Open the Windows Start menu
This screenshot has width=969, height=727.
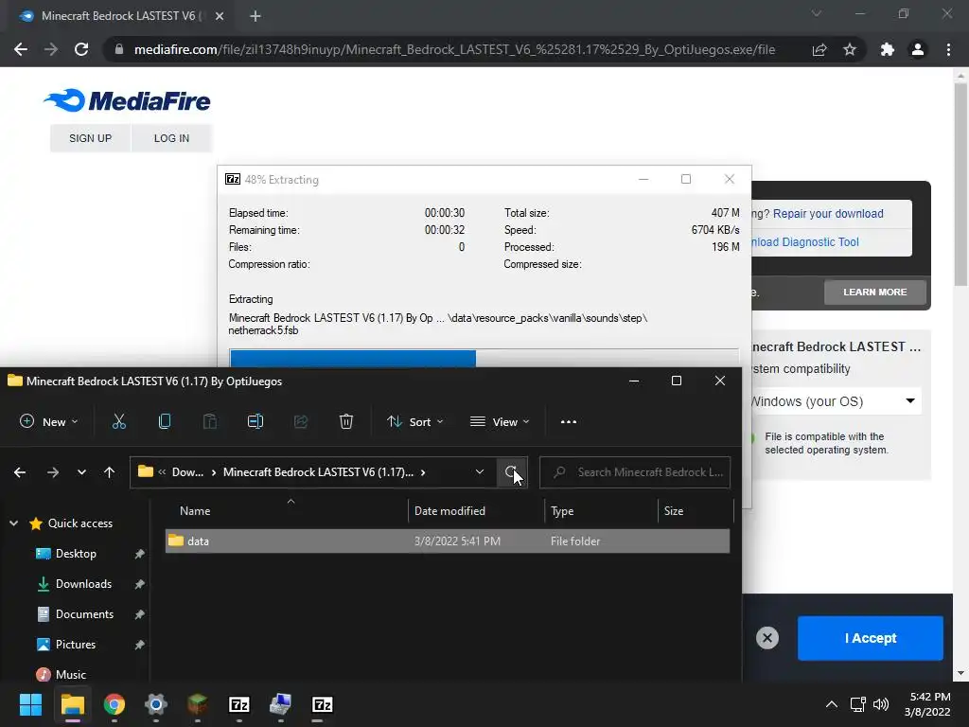pyautogui.click(x=30, y=704)
